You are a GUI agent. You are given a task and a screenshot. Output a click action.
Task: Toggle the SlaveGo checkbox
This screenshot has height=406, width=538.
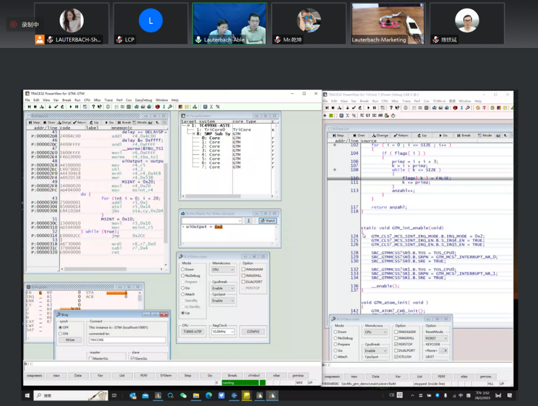tap(132, 358)
